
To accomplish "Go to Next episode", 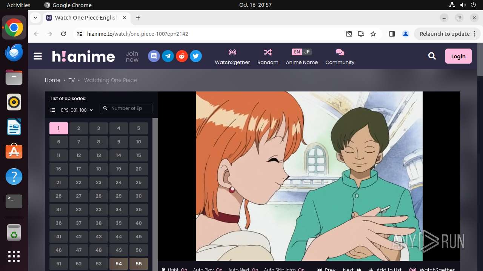I will [x=352, y=269].
